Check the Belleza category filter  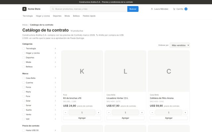point(24,67)
